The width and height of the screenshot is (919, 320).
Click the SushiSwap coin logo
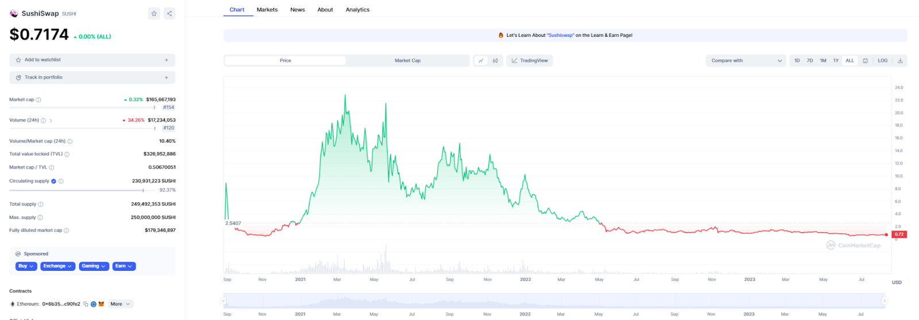(14, 13)
